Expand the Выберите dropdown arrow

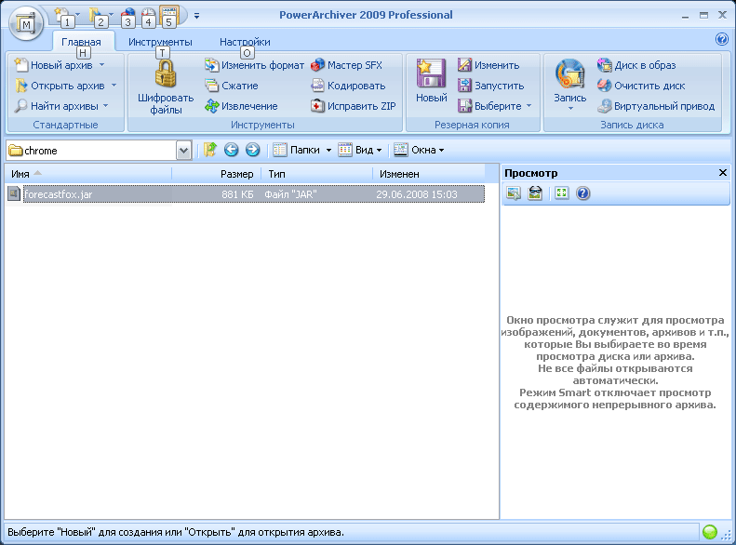(x=529, y=106)
